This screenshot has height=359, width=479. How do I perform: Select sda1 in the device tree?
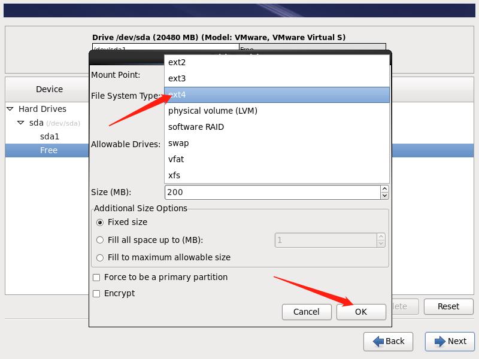(x=50, y=137)
